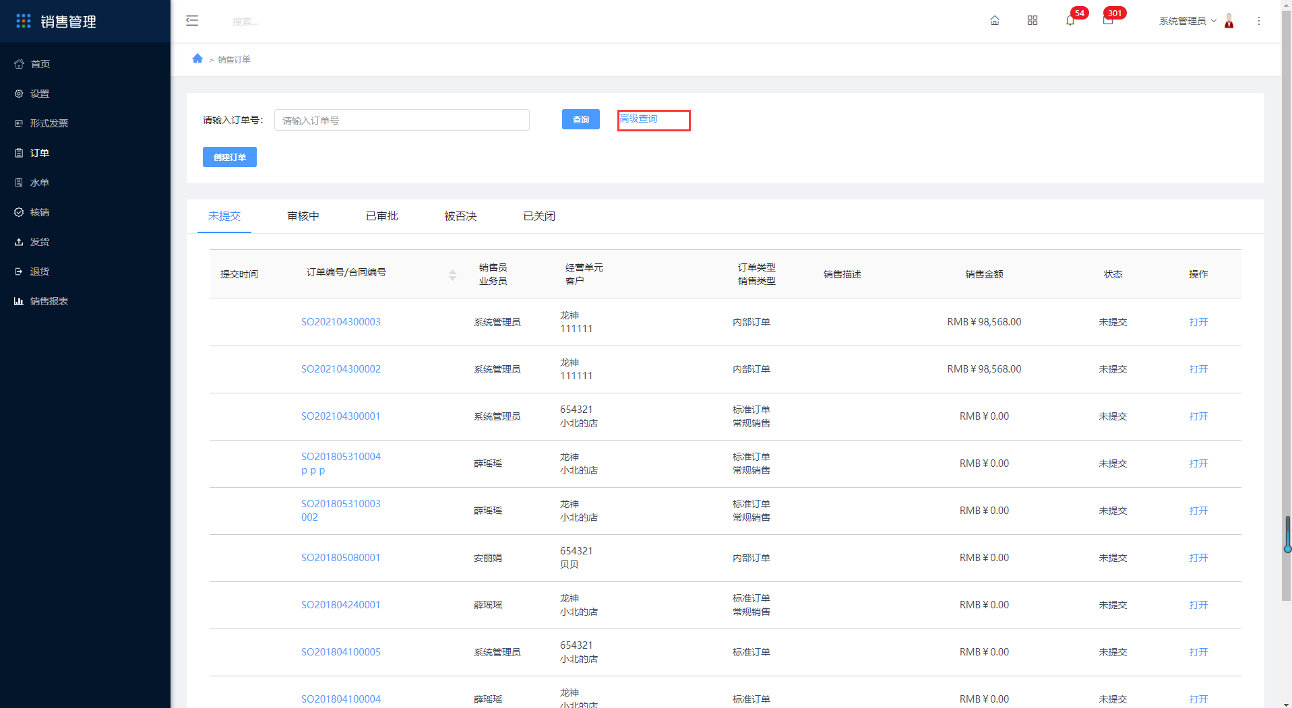Open order SO201805310004
Viewport: 1292px width, 708px height.
[341, 457]
